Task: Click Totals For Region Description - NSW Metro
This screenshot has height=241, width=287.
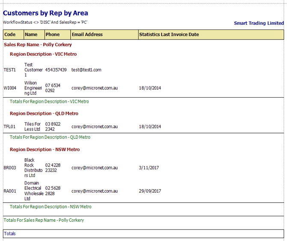Action: coord(51,207)
